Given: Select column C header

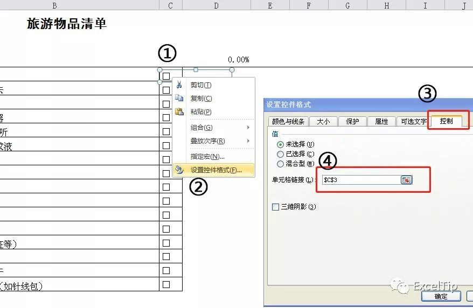Looking at the screenshot, I should (x=170, y=5).
